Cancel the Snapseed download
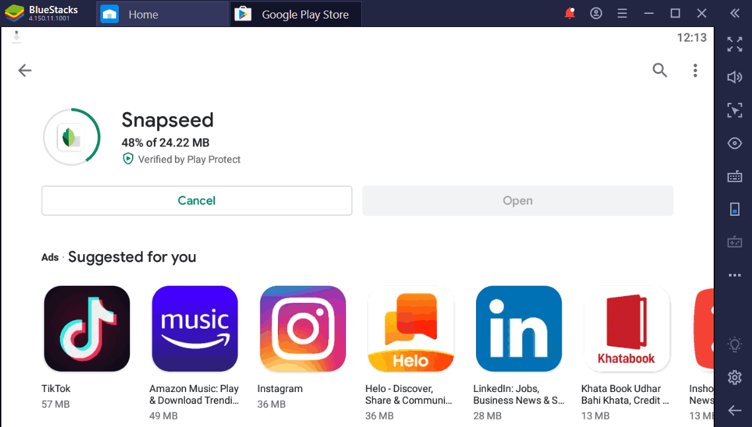Viewport: 752px width, 427px height. pos(197,201)
